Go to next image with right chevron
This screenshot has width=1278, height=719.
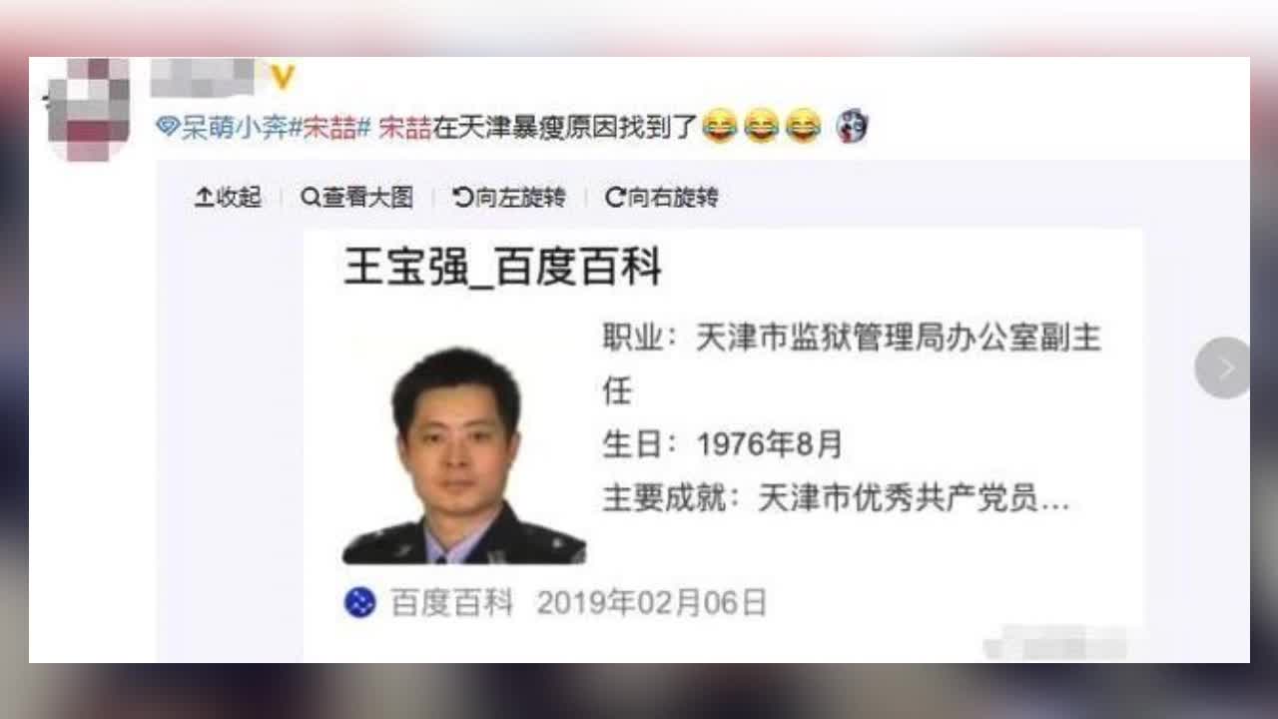pos(1222,367)
